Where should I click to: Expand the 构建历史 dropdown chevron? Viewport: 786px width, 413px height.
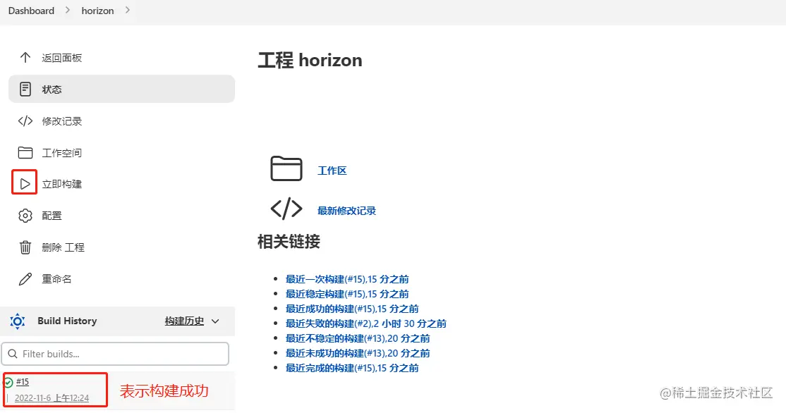[x=215, y=321]
